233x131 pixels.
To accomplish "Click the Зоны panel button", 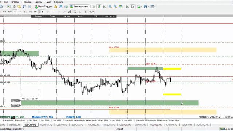I will 52,16.
